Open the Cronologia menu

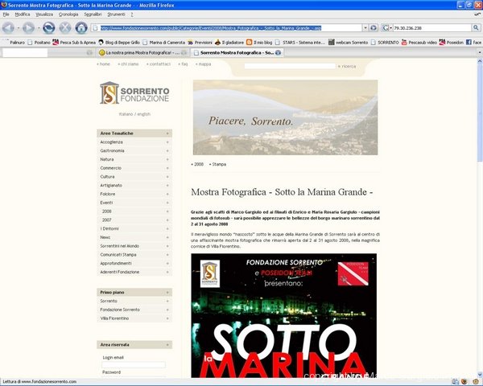[68, 14]
